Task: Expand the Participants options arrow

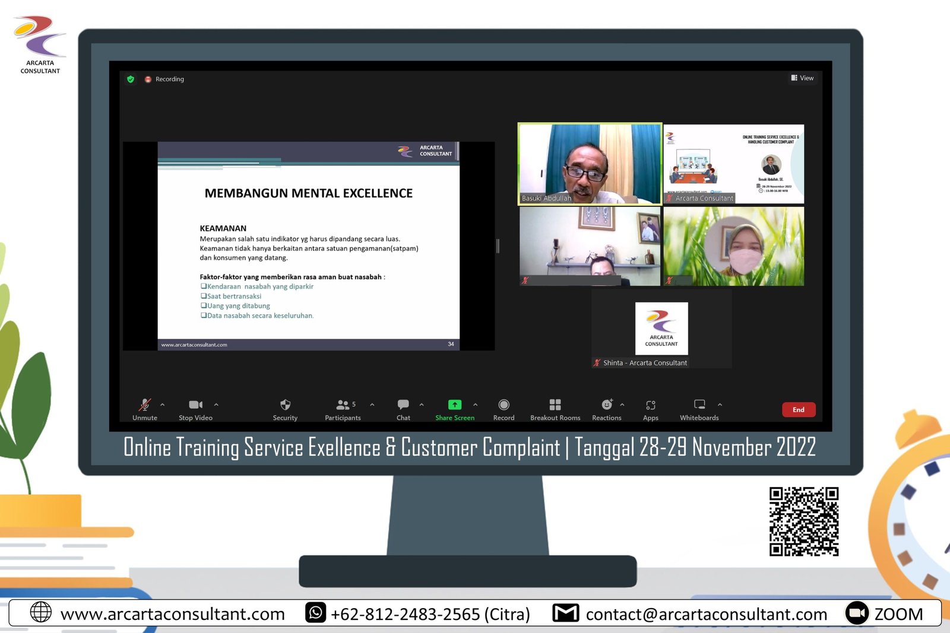Action: (x=372, y=405)
